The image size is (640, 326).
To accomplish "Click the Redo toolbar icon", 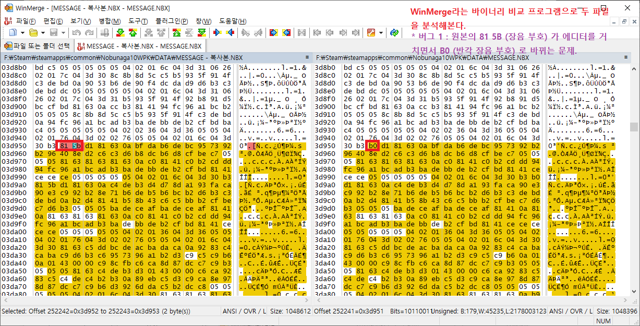I will (x=89, y=32).
